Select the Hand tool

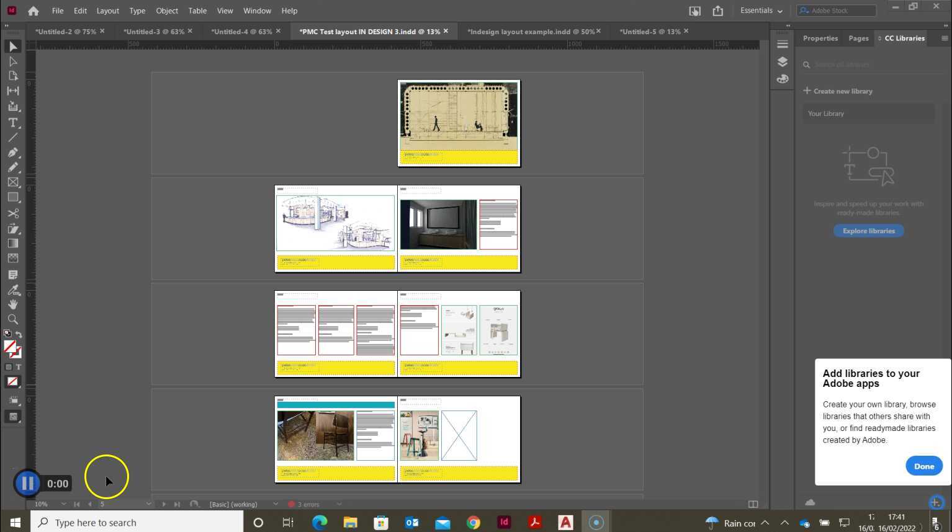tap(12, 304)
